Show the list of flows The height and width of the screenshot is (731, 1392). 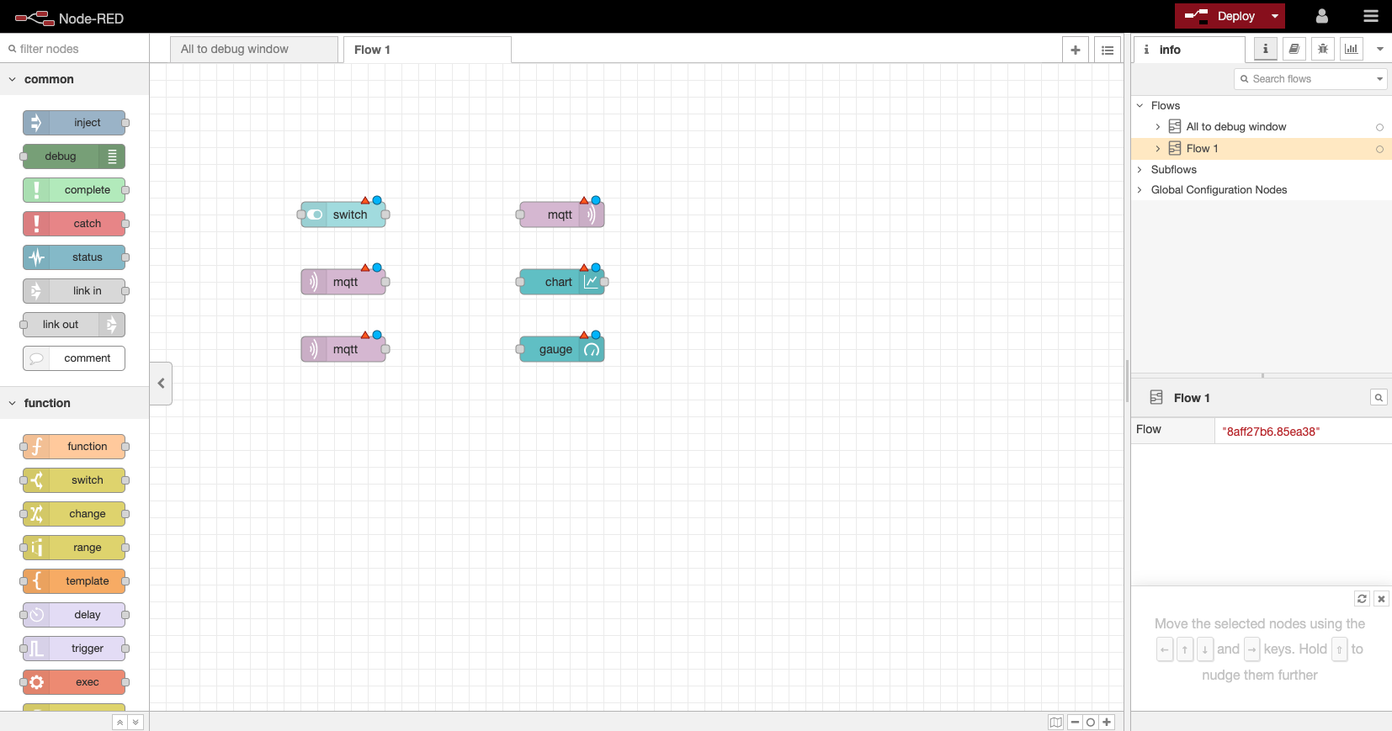[x=1108, y=50]
